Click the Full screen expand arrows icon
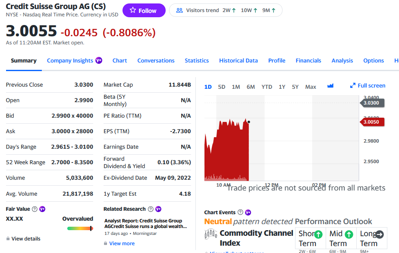Viewport: 399px width, 253px height. [x=353, y=86]
